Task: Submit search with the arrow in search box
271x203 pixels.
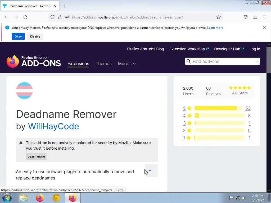Action: click(x=257, y=61)
